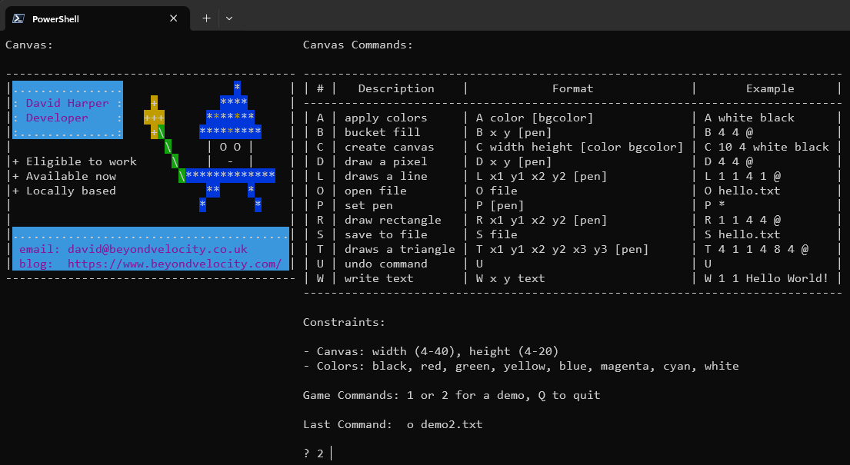Click the example 'W 1 1 Hello World!'

(767, 278)
